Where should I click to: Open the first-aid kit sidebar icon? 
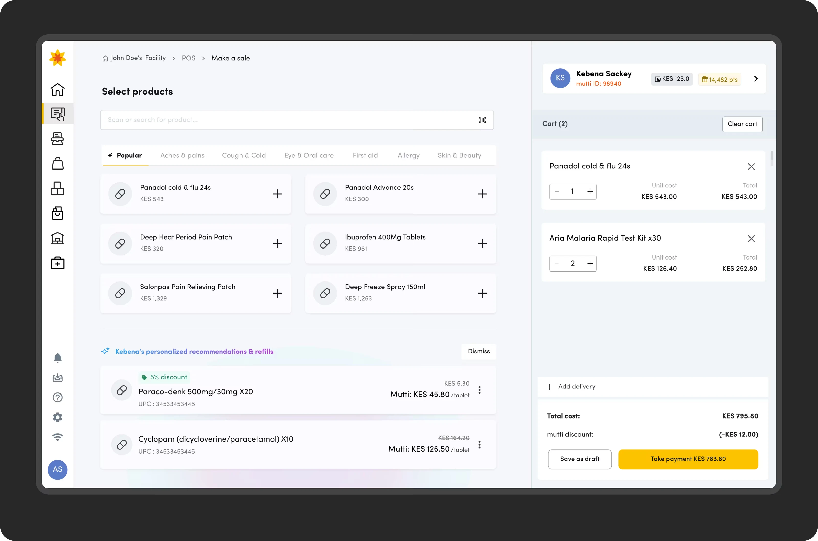(x=57, y=263)
